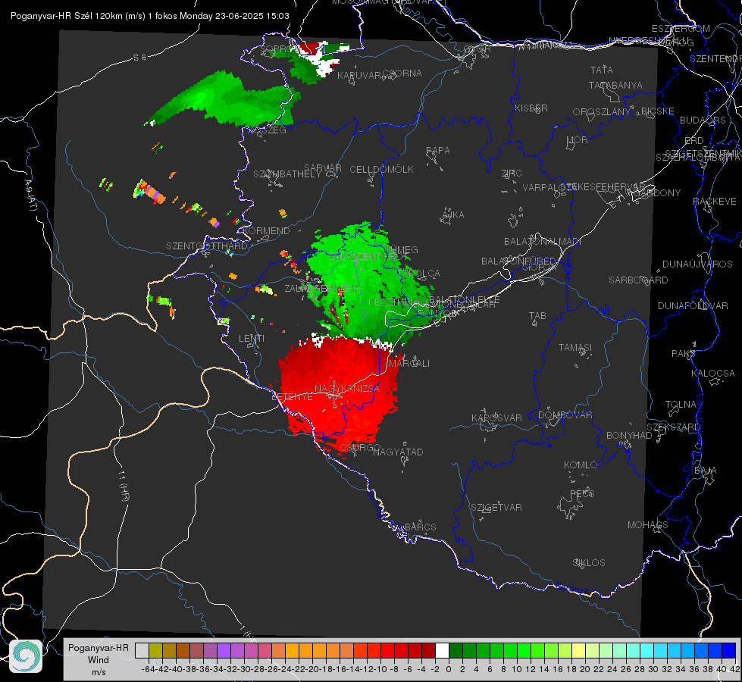This screenshot has width=742, height=682.
Task: Click the DUNAFOLDVAR town label
Action: click(693, 306)
